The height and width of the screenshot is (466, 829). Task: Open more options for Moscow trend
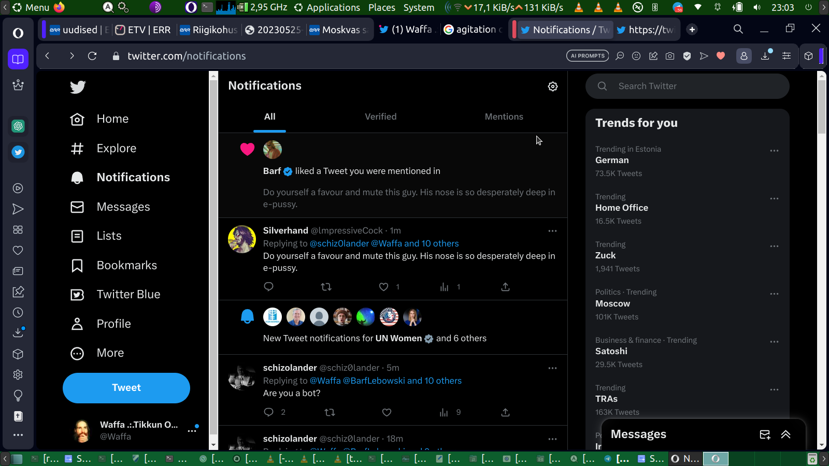[x=774, y=294]
